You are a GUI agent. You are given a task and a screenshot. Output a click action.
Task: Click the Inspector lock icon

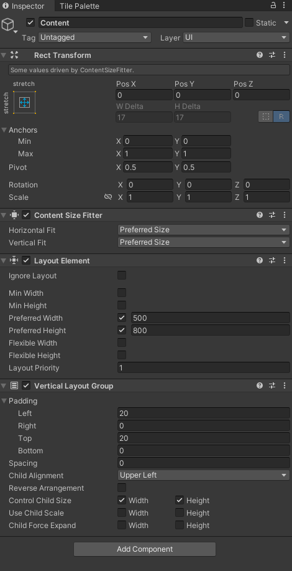click(273, 5)
